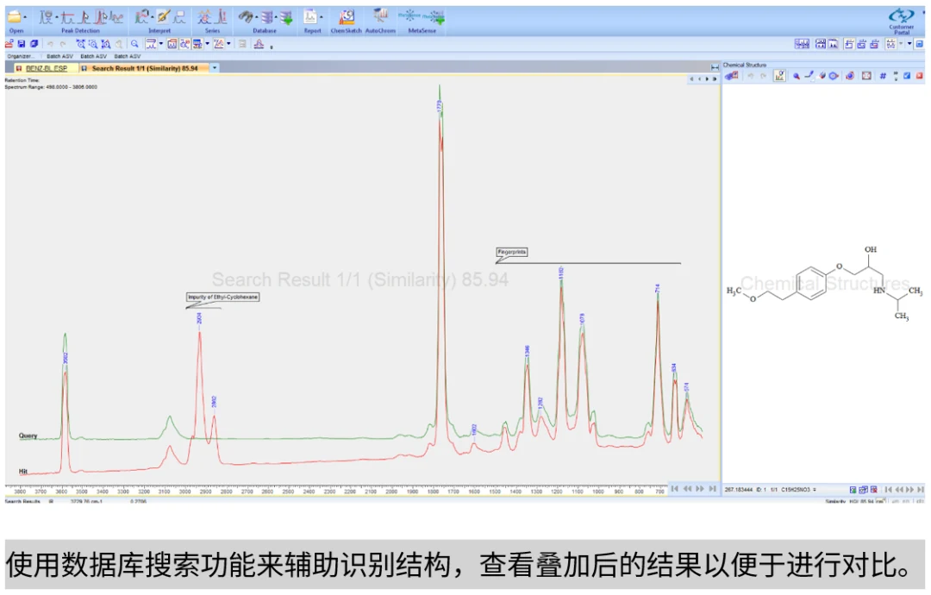Screen dimensions: 931x595
Task: Open the dropdown arrow beside Open
Action: [25, 17]
